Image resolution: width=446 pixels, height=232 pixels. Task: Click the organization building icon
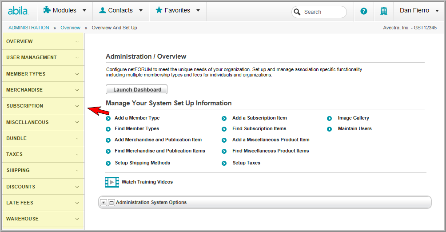click(x=384, y=11)
